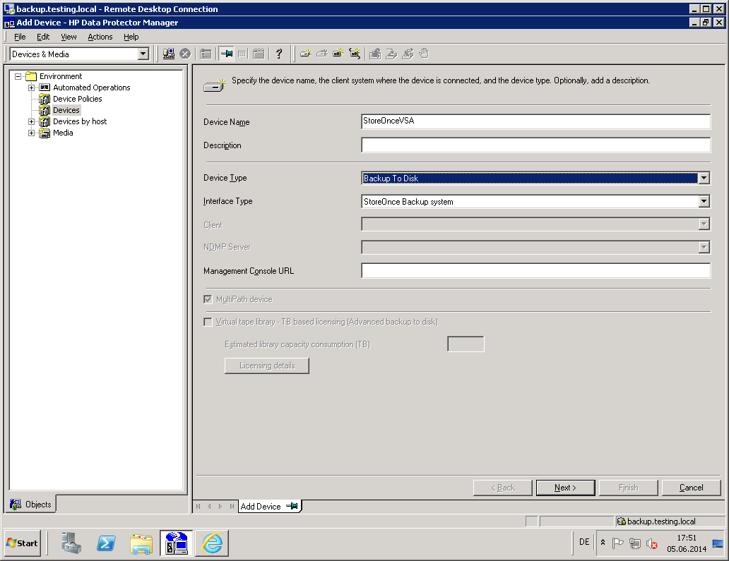Open the Devices & Media context dropdown
Viewport: 729px width, 561px height.
tap(143, 54)
